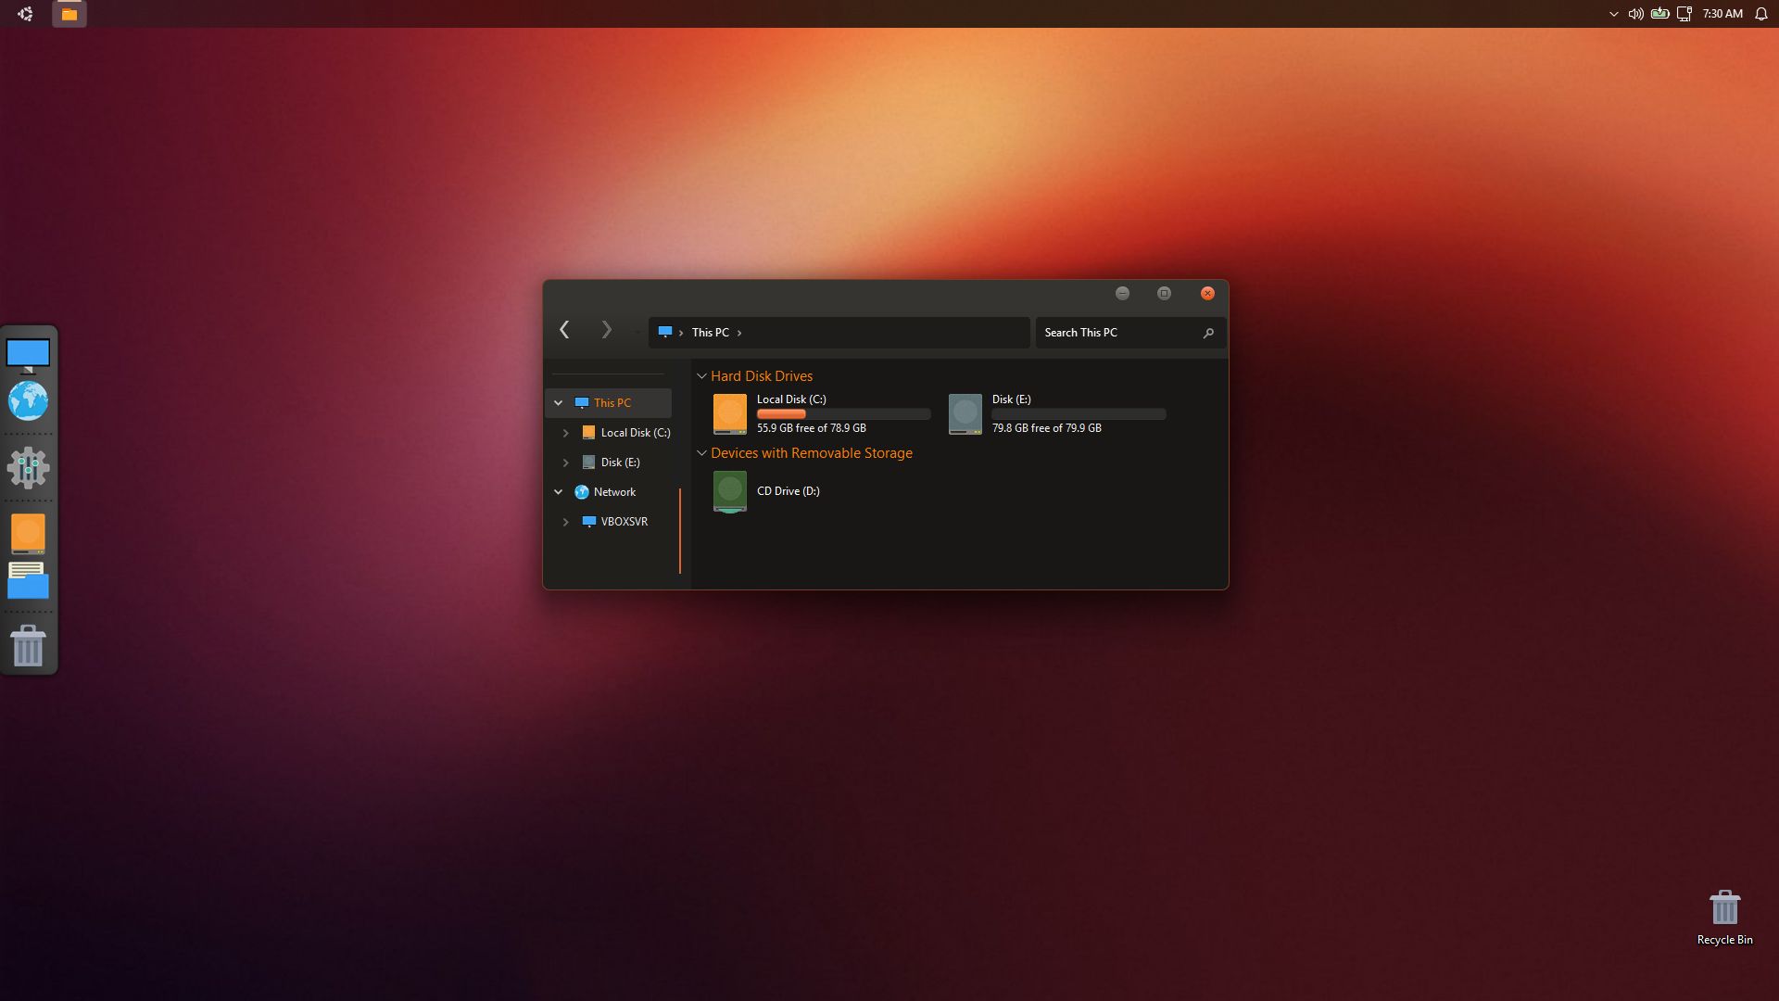Go back with the back arrow
This screenshot has width=1779, height=1001.
564,330
